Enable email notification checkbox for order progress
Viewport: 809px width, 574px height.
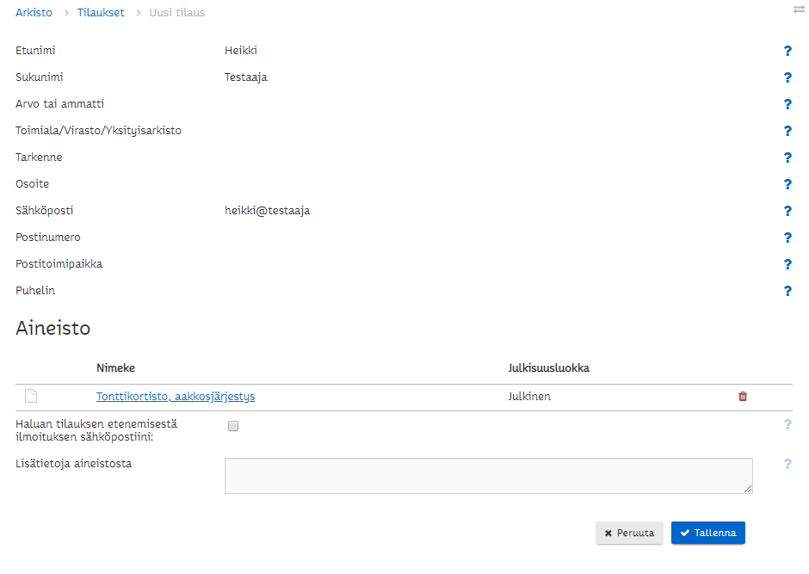tap(233, 426)
